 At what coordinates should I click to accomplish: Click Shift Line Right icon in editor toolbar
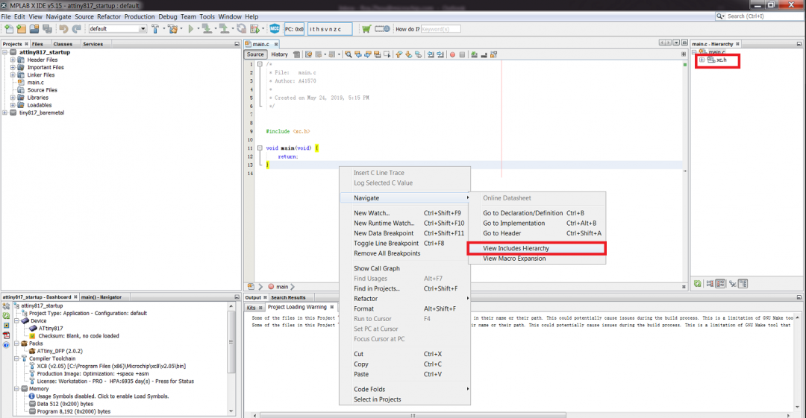pyautogui.click(x=440, y=54)
